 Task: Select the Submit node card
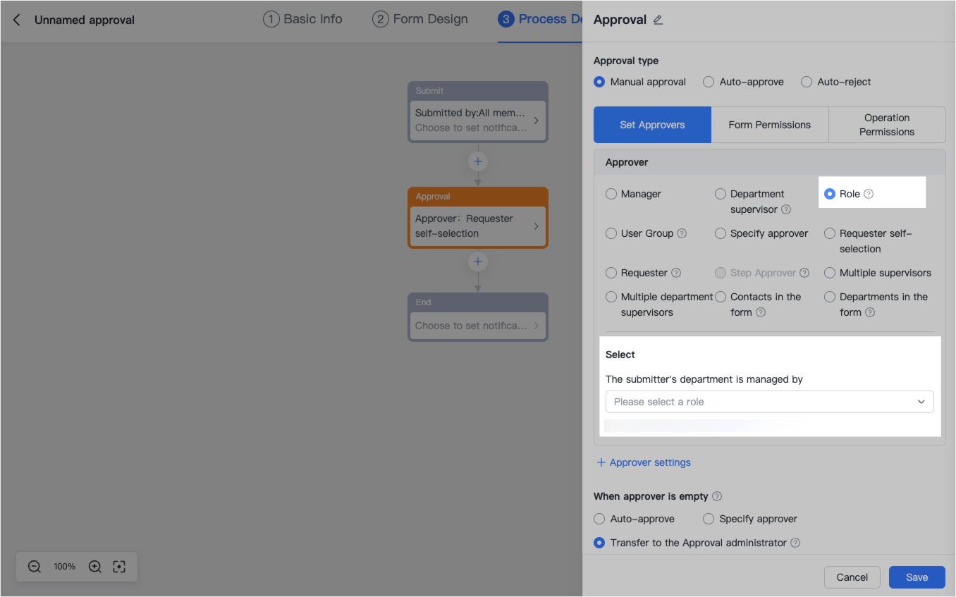[x=477, y=113]
